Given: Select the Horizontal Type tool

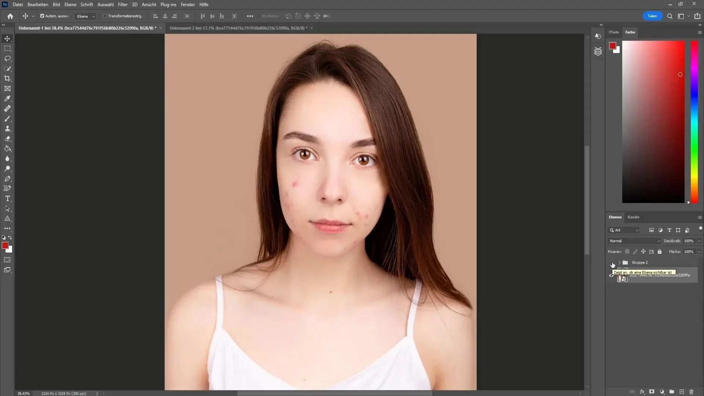Looking at the screenshot, I should point(7,198).
